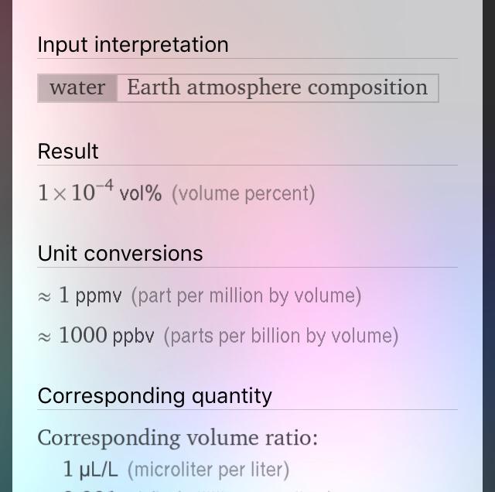Tap the 1×10⁻⁴ result value

point(75,192)
